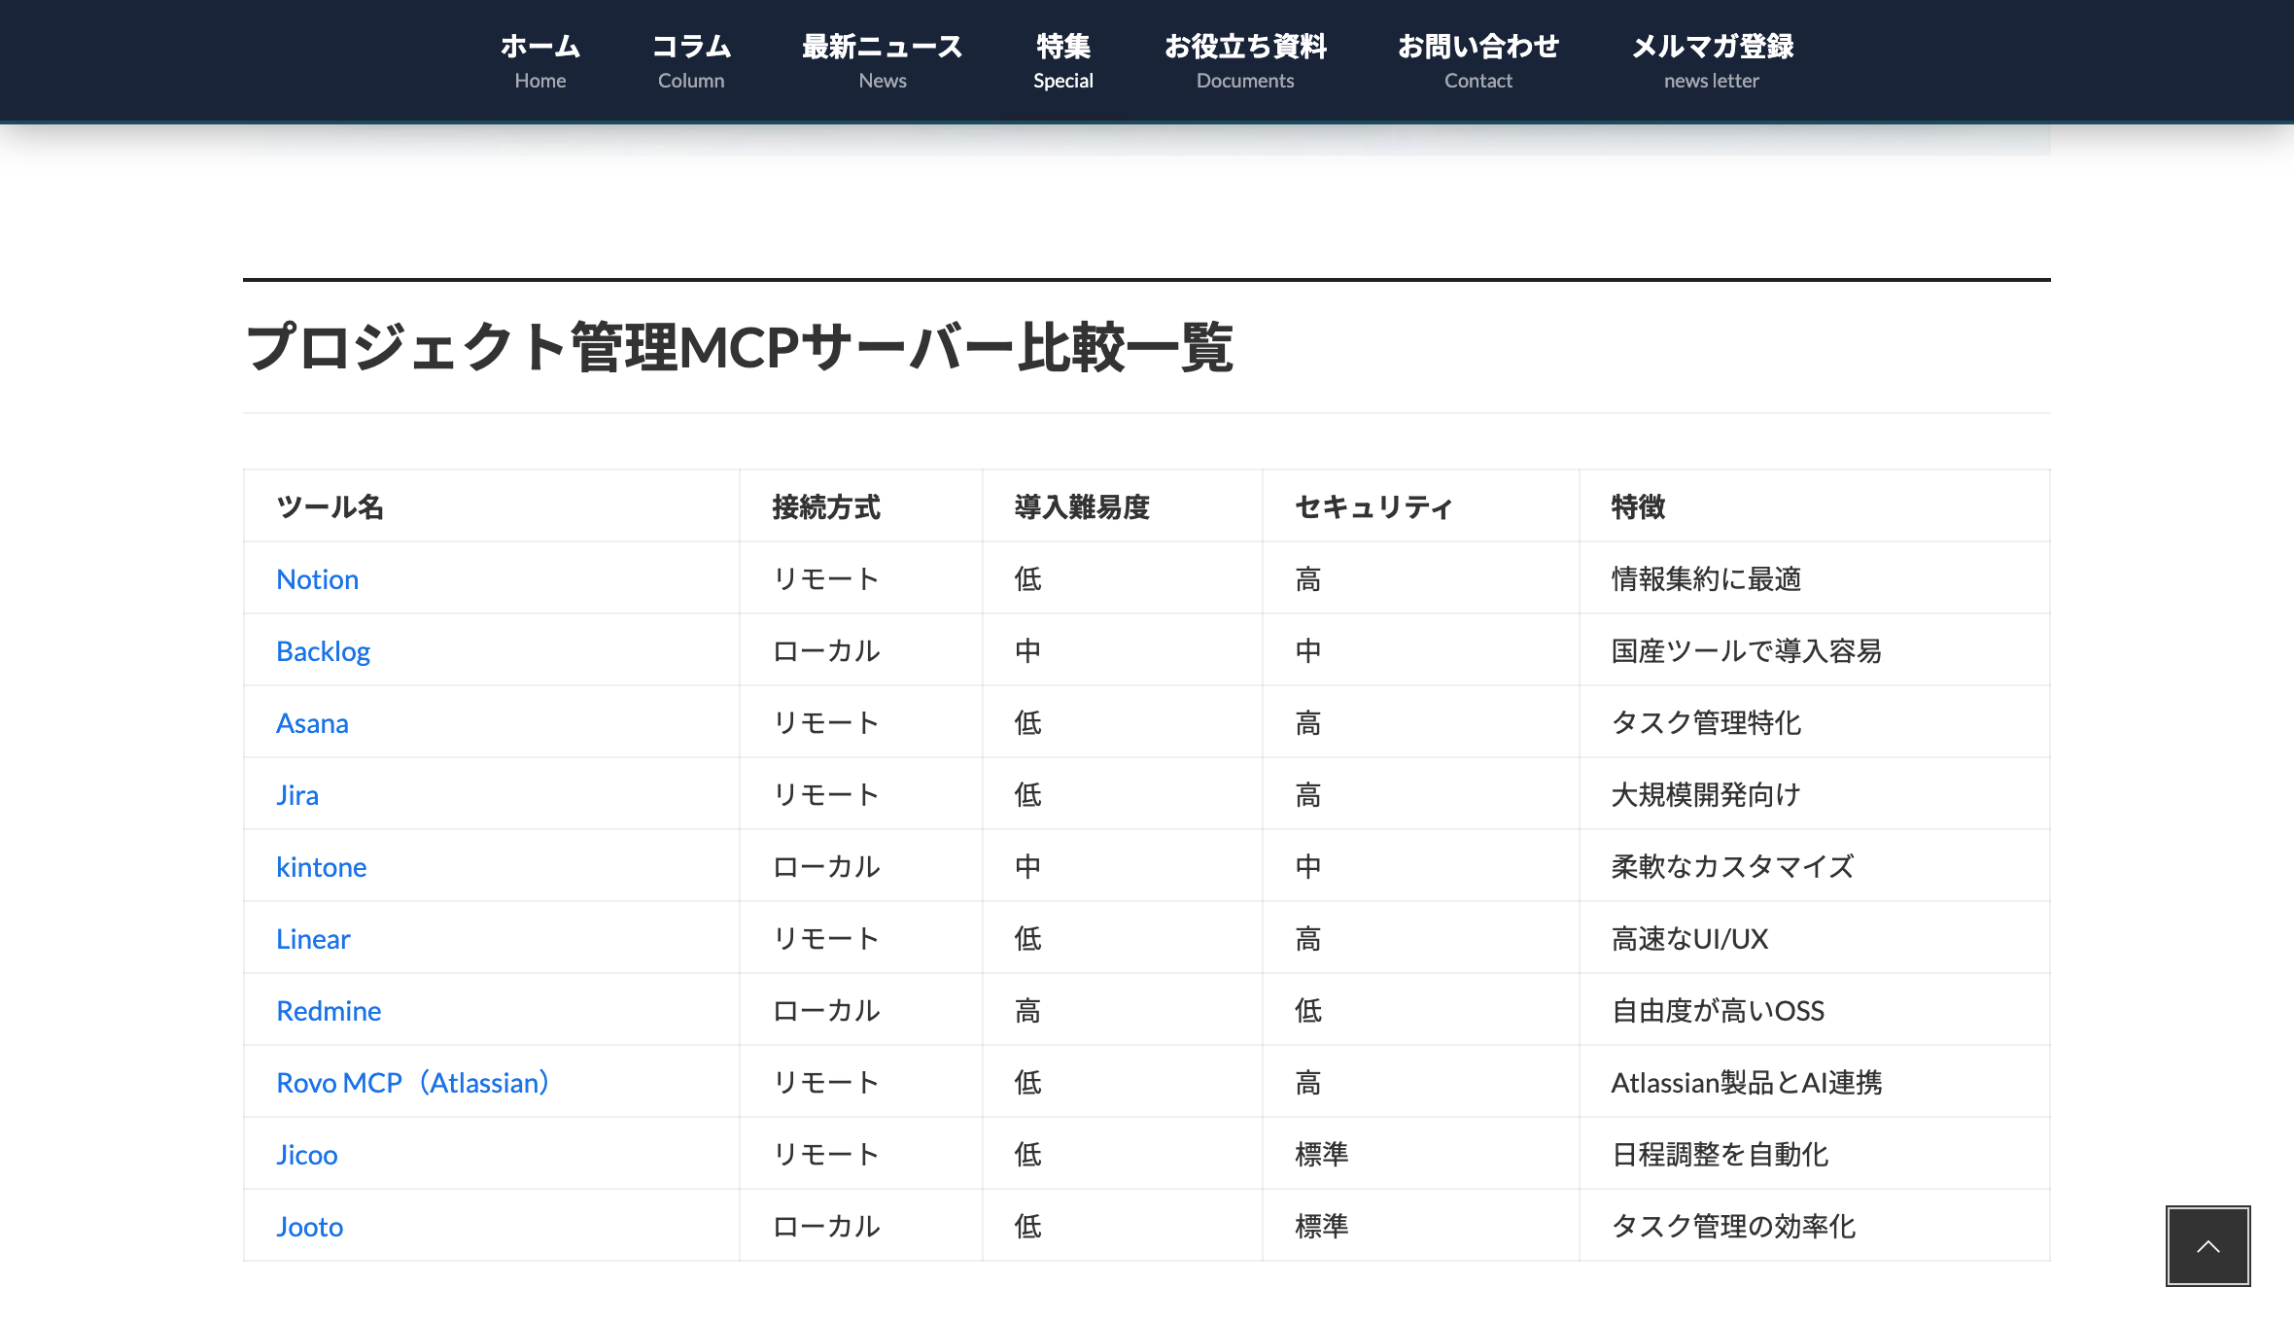Follow the Rovo MCP (Atlassian) link
2294x1322 pixels.
412,1083
